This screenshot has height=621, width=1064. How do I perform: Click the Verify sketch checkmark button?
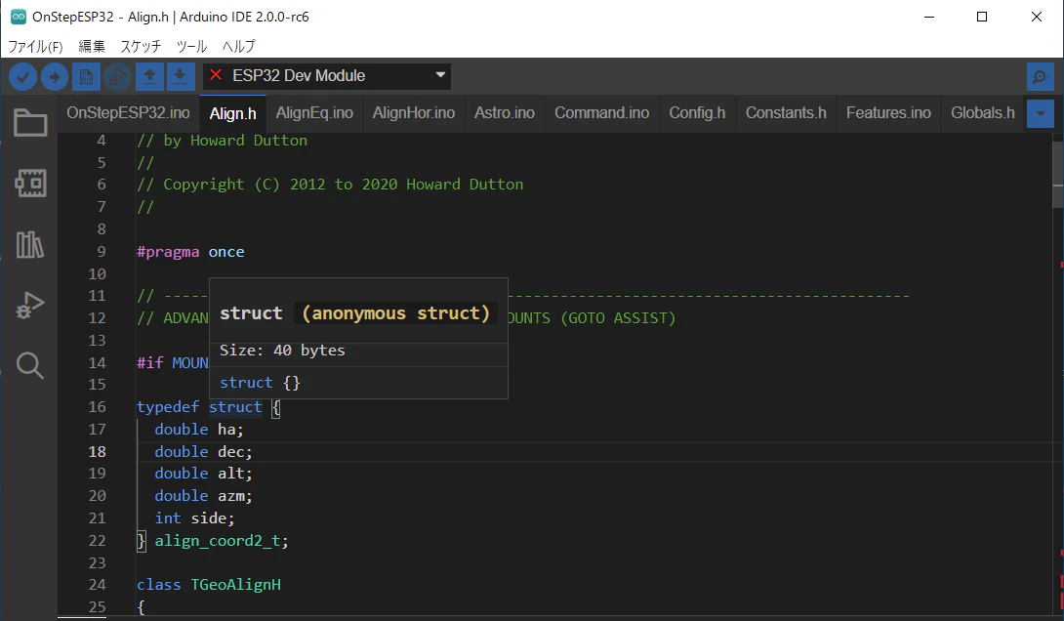[23, 77]
